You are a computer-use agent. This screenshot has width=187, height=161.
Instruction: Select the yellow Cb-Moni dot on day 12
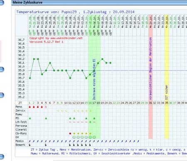coord(74,134)
